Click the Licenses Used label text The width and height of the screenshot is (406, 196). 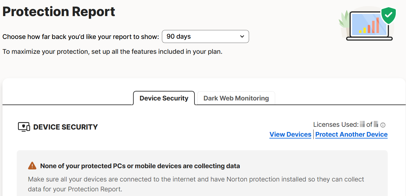(x=336, y=125)
